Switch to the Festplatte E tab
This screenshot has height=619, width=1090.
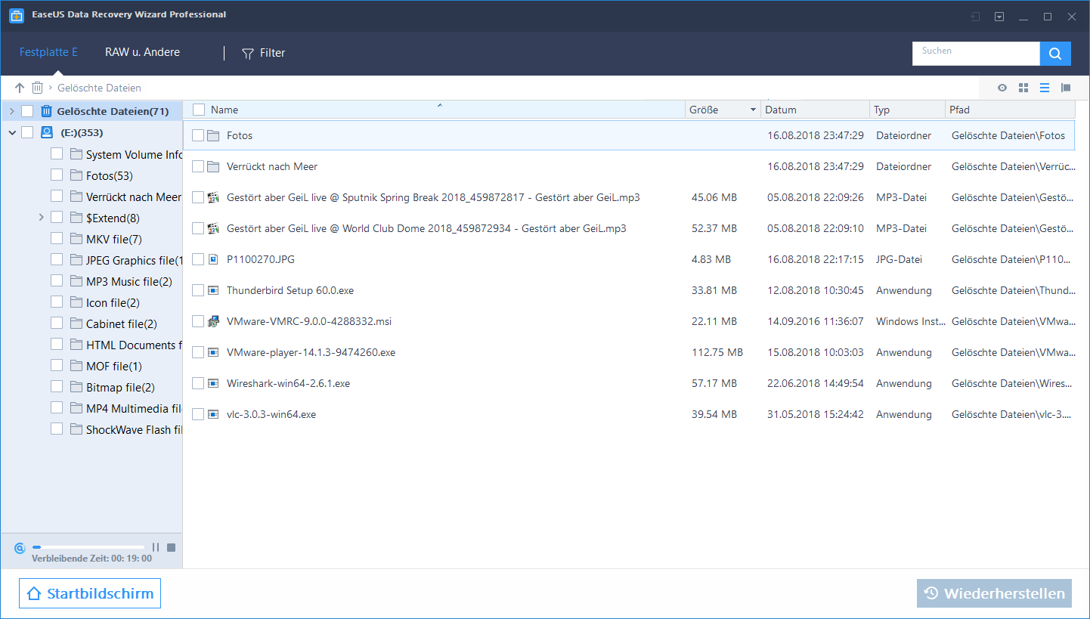(48, 52)
